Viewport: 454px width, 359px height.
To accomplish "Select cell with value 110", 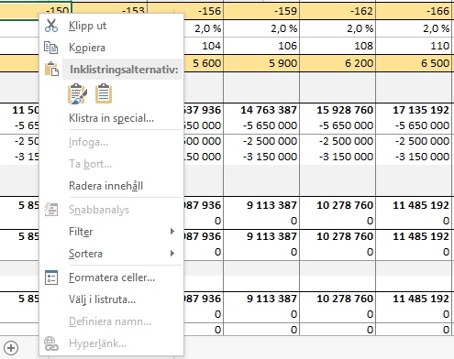I will [x=415, y=46].
